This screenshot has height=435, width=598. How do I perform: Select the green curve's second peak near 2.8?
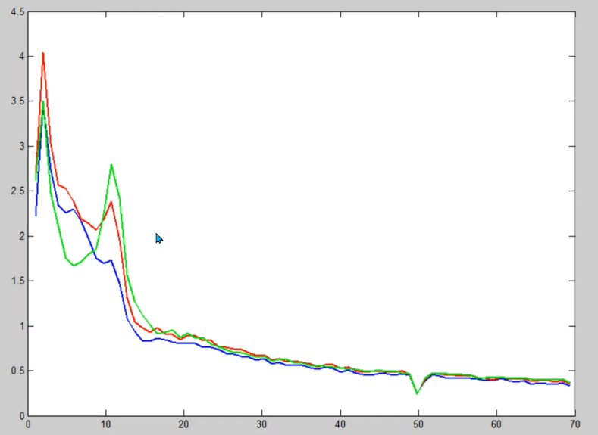pyautogui.click(x=111, y=165)
